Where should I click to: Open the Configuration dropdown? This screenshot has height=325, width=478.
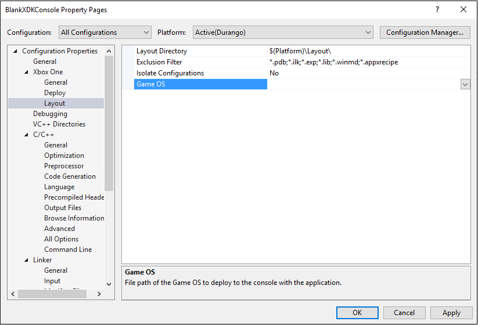105,32
